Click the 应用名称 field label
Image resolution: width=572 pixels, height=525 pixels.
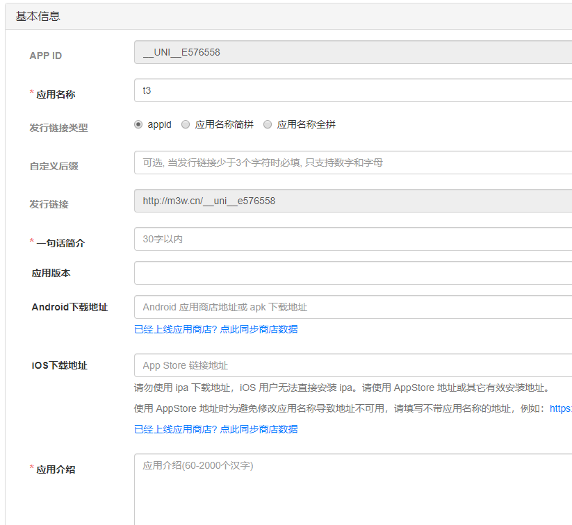tap(56, 94)
